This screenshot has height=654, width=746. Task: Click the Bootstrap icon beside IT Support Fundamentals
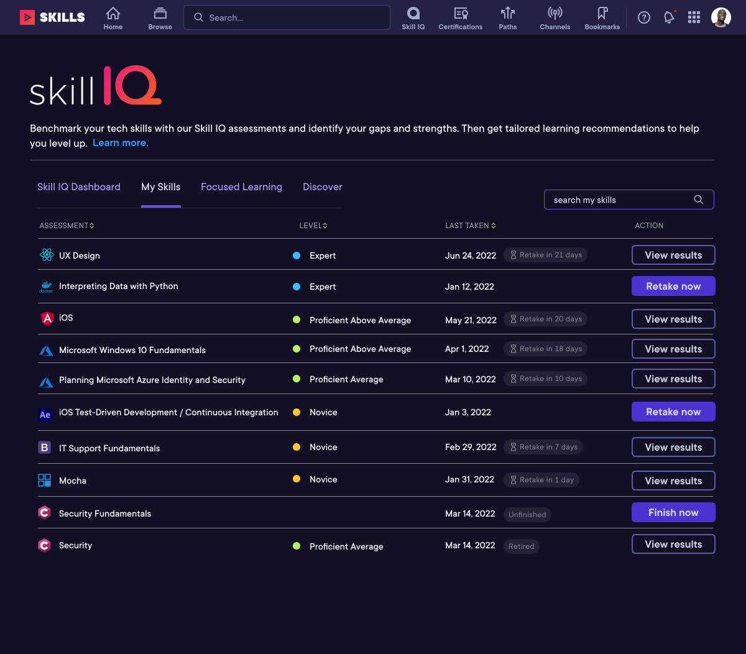click(44, 447)
